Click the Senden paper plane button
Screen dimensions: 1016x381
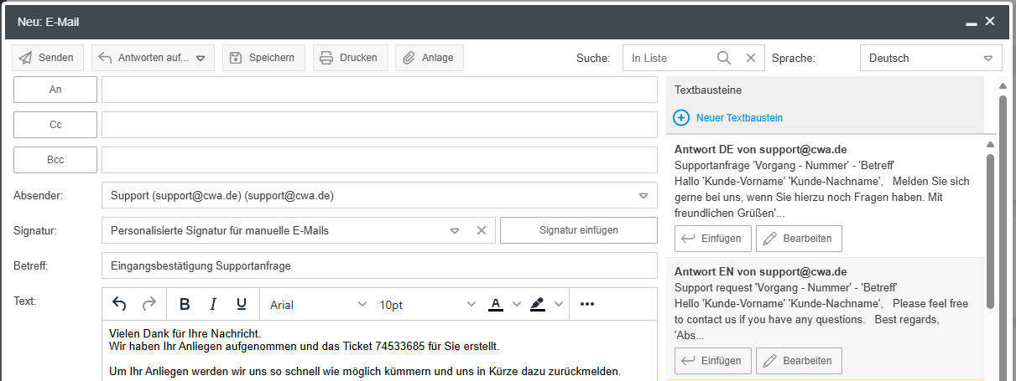click(x=47, y=58)
